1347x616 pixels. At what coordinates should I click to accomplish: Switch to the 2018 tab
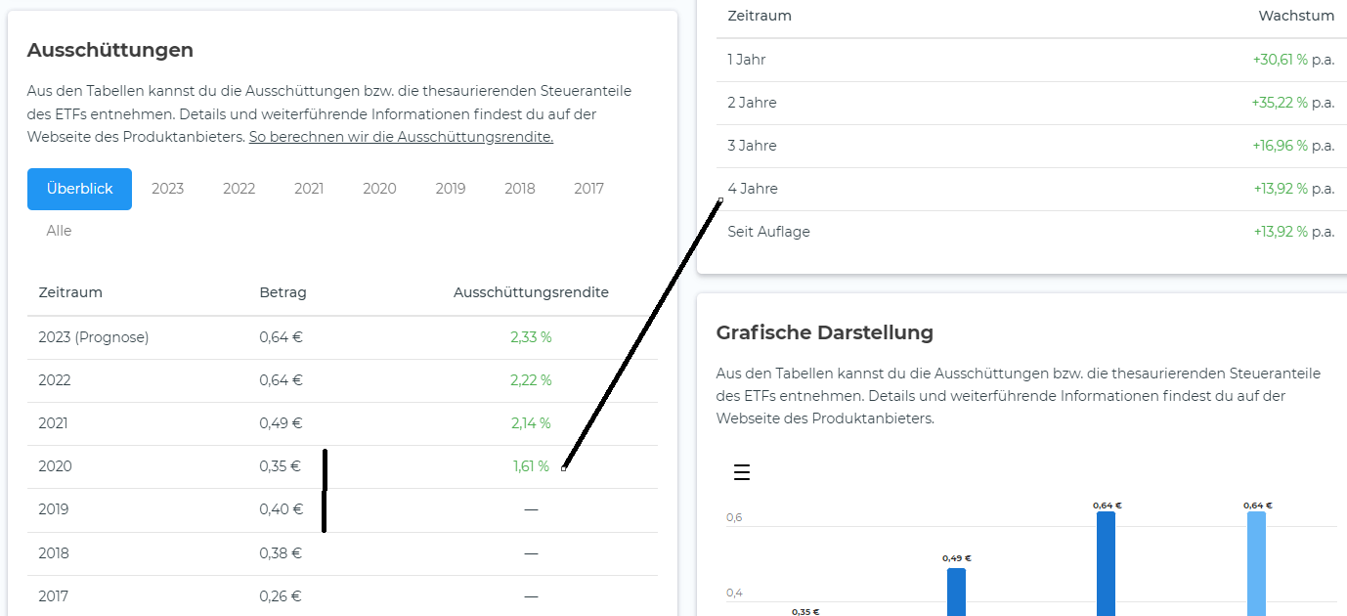click(x=520, y=189)
